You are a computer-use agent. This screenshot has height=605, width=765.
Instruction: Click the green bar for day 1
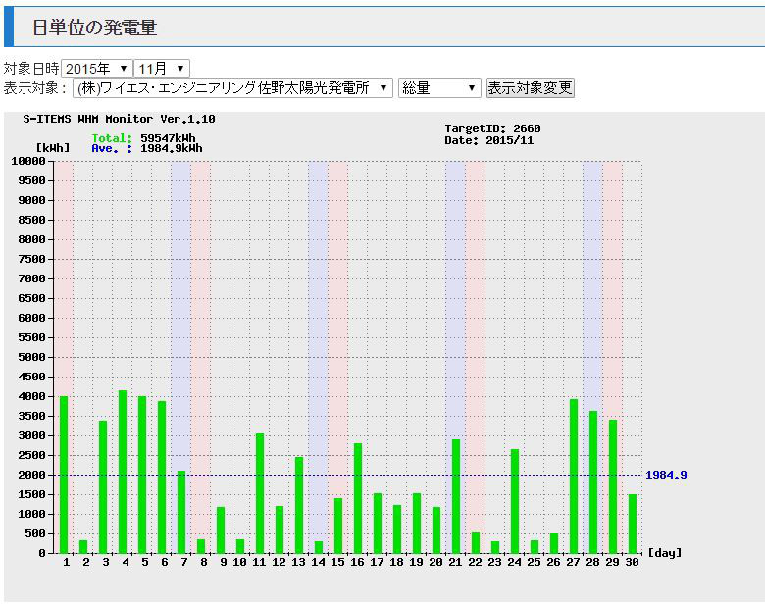tap(64, 475)
